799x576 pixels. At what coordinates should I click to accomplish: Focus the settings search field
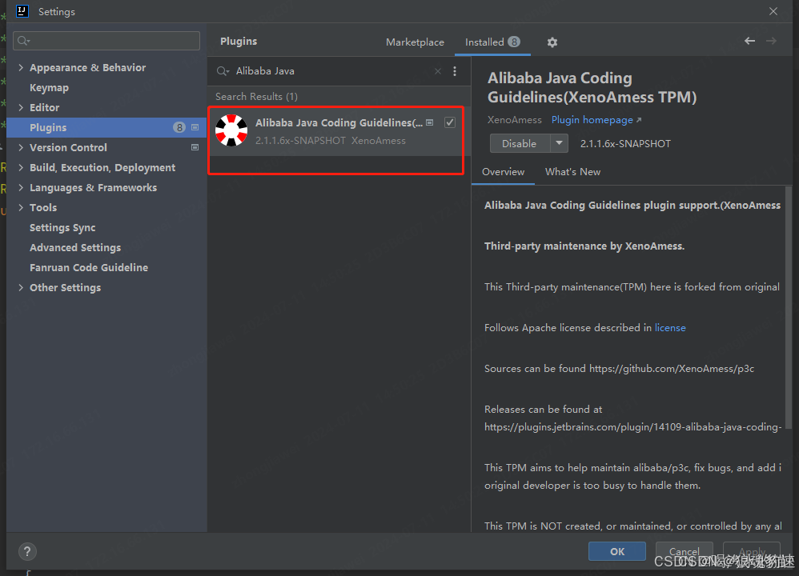pos(106,41)
